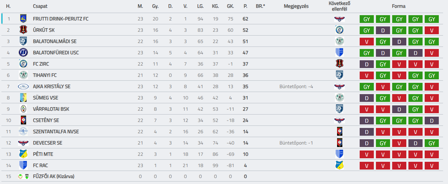
Task: Click next-opponent crest in FC Zirc row
Action: tap(339, 64)
